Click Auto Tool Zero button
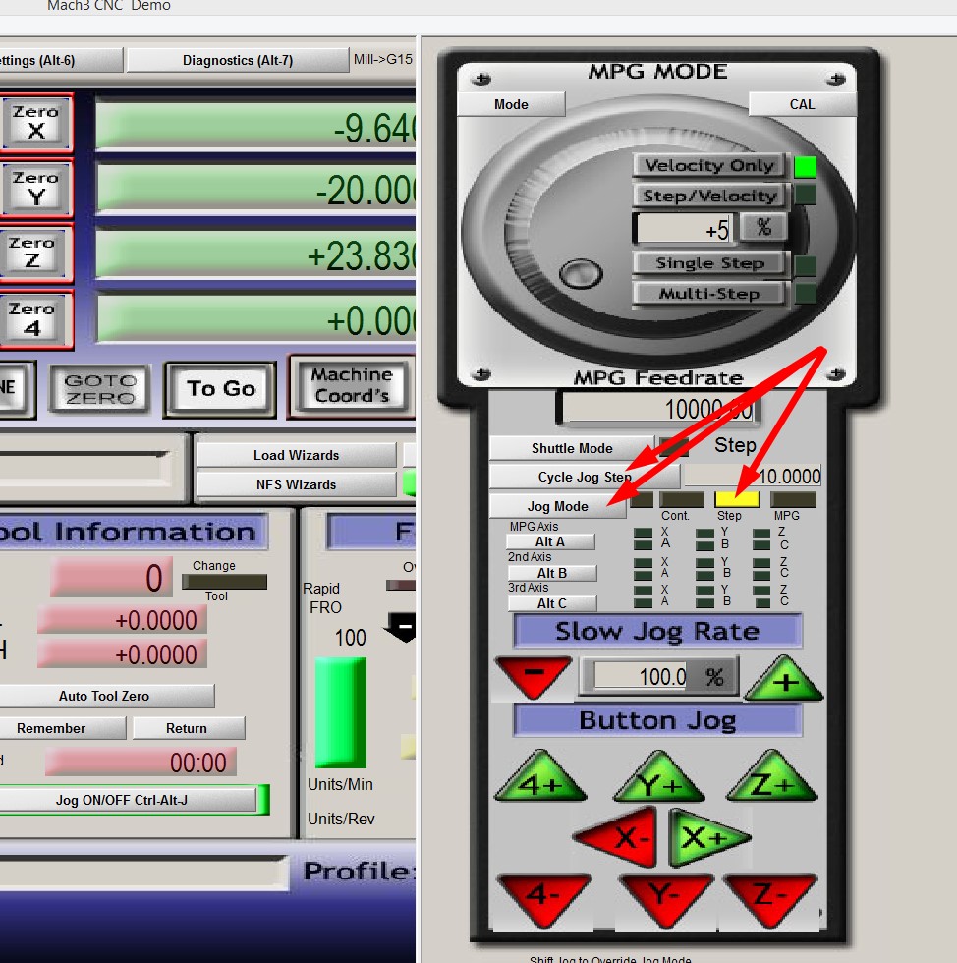 (x=107, y=696)
